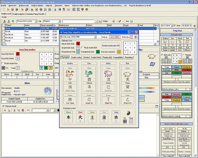This screenshot has height=158, width=198.
Task: Click the stacked windows toolbar icon
Action: pyautogui.click(x=27, y=9)
